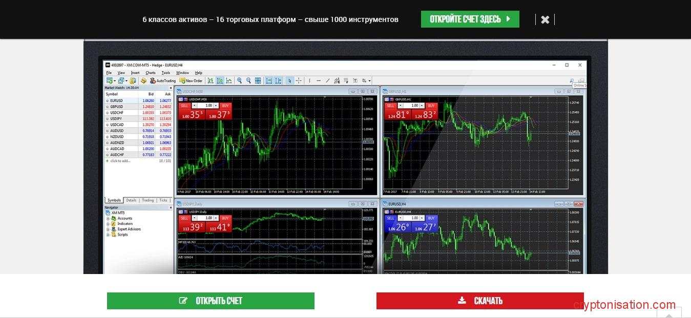This screenshot has width=691, height=318.
Task: Switch to line chart display icon
Action: pyautogui.click(x=229, y=81)
